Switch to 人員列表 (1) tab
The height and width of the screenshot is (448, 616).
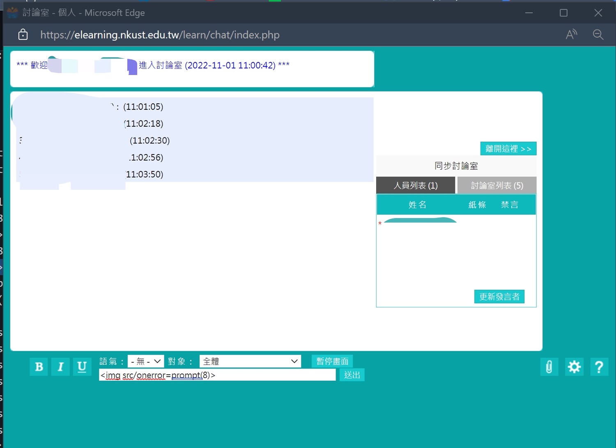point(416,185)
